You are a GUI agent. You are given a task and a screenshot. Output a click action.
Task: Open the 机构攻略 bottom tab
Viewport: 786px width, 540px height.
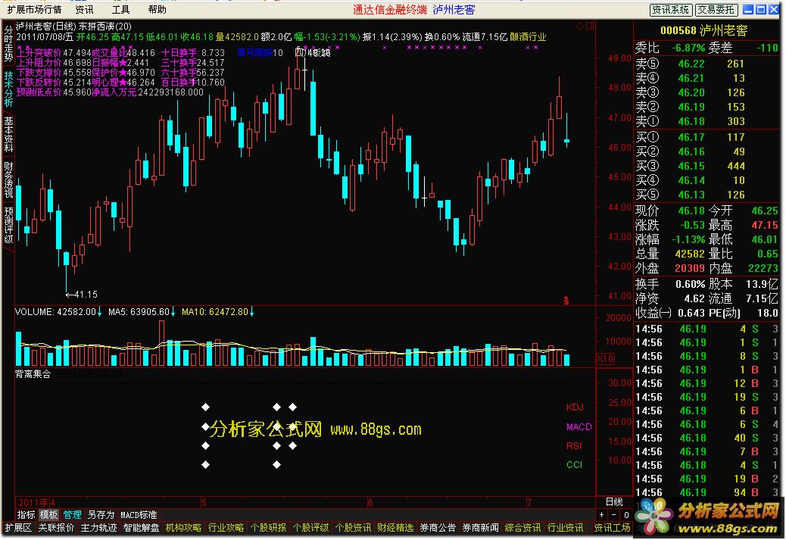183,527
